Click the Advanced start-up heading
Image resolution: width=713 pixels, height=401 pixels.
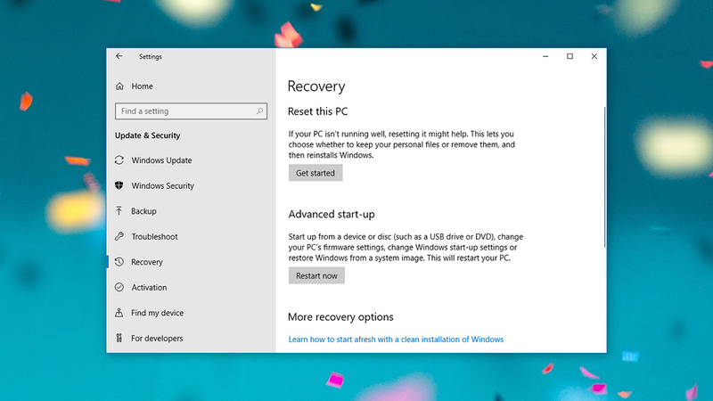click(331, 214)
